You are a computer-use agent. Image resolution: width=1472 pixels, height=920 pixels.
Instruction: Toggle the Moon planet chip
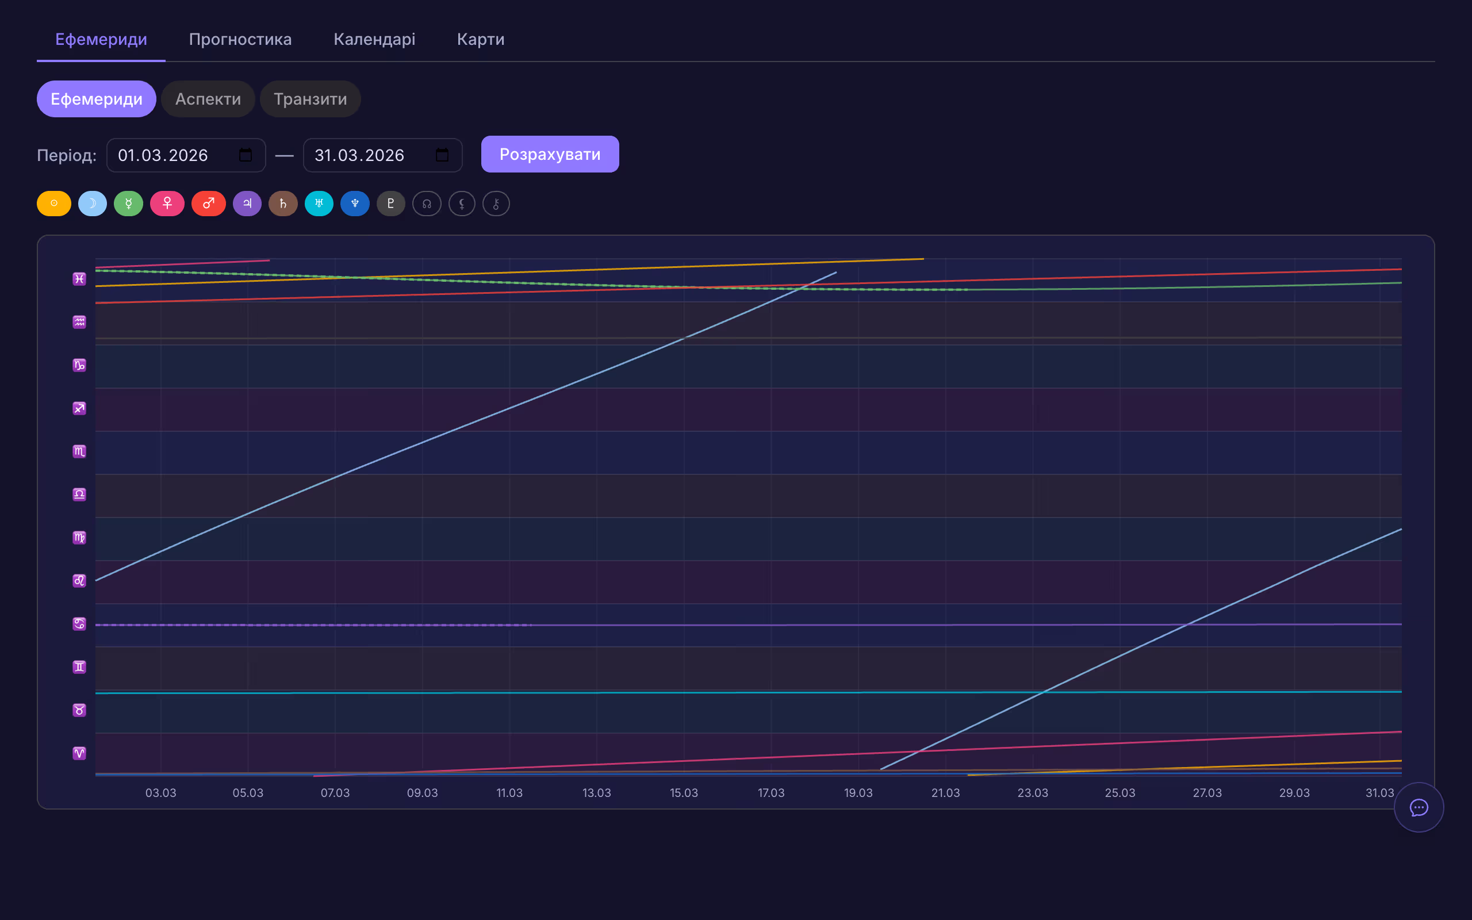click(x=93, y=203)
